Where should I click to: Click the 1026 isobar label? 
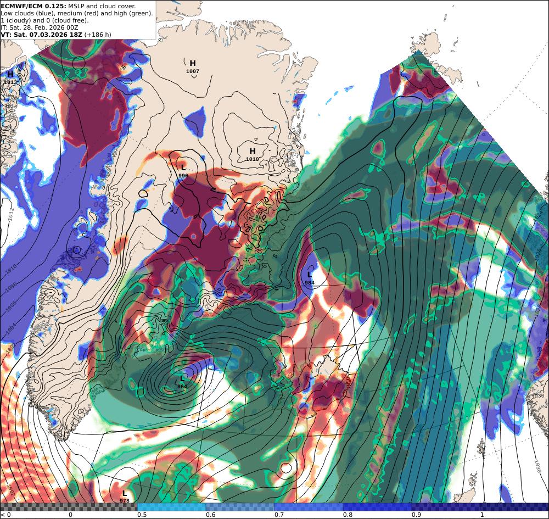click(539, 254)
